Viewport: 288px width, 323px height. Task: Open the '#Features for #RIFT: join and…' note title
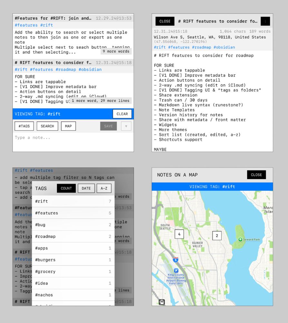[x=53, y=18]
